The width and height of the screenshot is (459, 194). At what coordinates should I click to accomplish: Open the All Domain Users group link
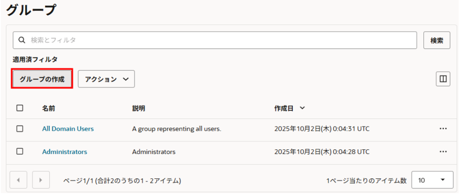(x=68, y=129)
